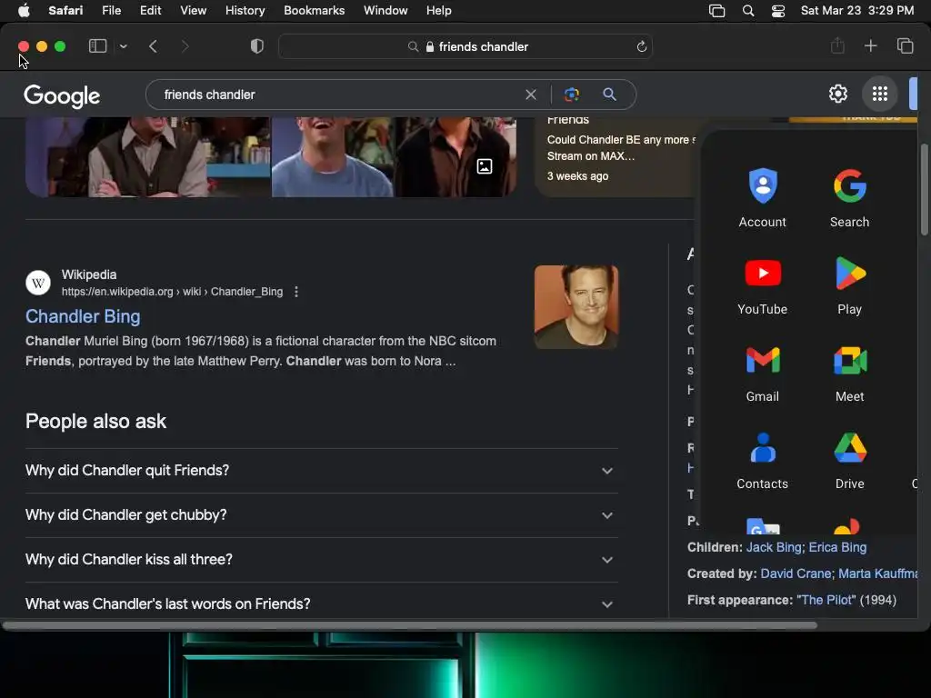The height and width of the screenshot is (698, 931).
Task: Expand "Why did Chandler get chubby?"
Action: pos(321,515)
